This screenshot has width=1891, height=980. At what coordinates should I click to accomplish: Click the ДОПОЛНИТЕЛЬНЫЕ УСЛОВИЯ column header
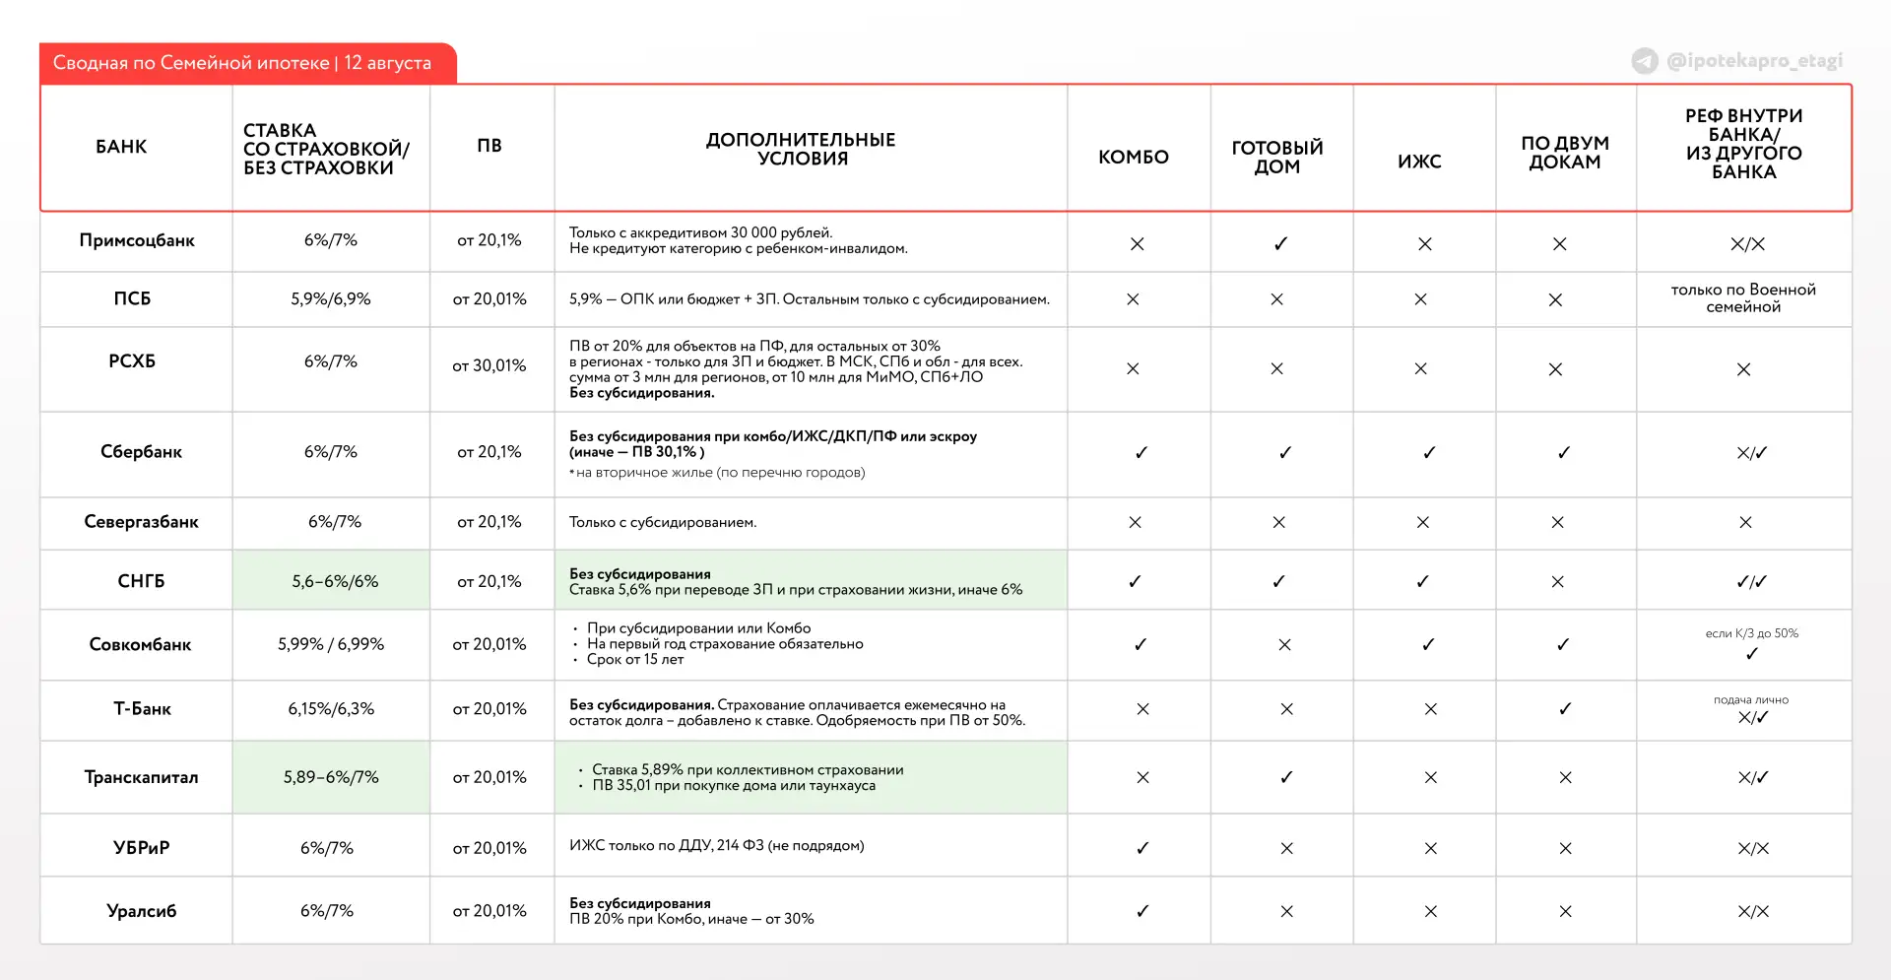click(802, 149)
